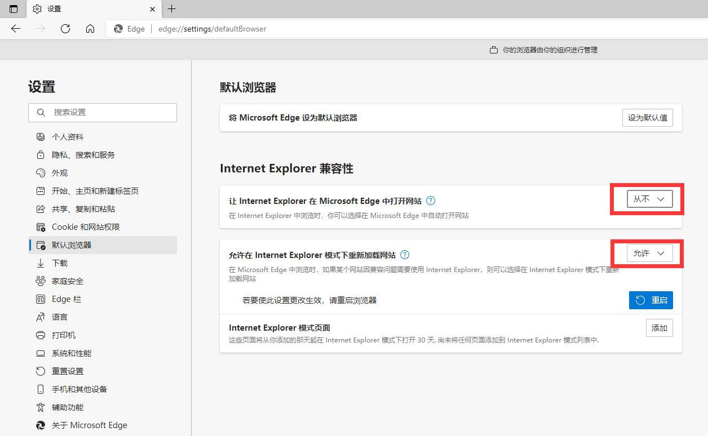Click the 设为默认值 button
This screenshot has width=708, height=436.
coord(648,118)
